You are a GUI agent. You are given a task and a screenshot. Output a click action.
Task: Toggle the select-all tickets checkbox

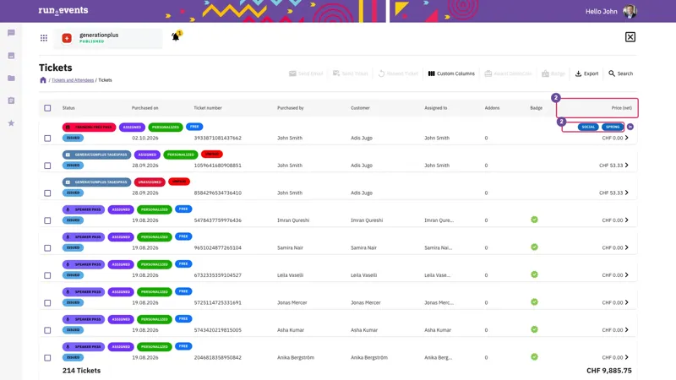(x=47, y=108)
